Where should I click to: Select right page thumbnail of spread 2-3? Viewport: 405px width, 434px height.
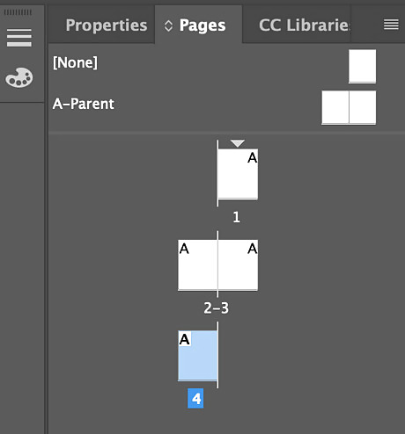click(x=238, y=265)
